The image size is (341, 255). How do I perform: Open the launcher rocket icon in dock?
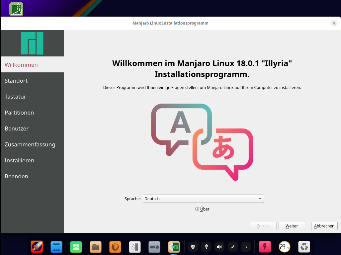[37, 247]
